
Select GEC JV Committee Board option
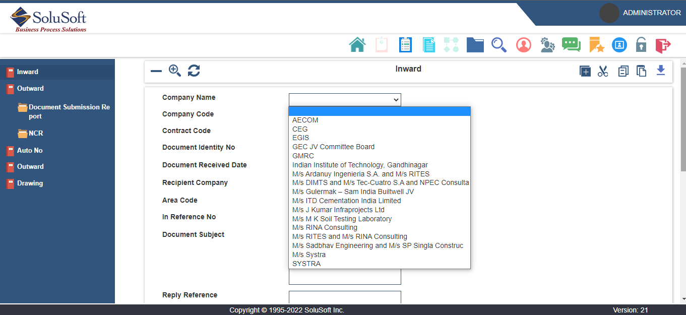(x=380, y=147)
